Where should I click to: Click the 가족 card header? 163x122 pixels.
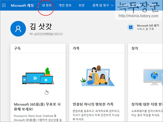[x=97, y=48]
